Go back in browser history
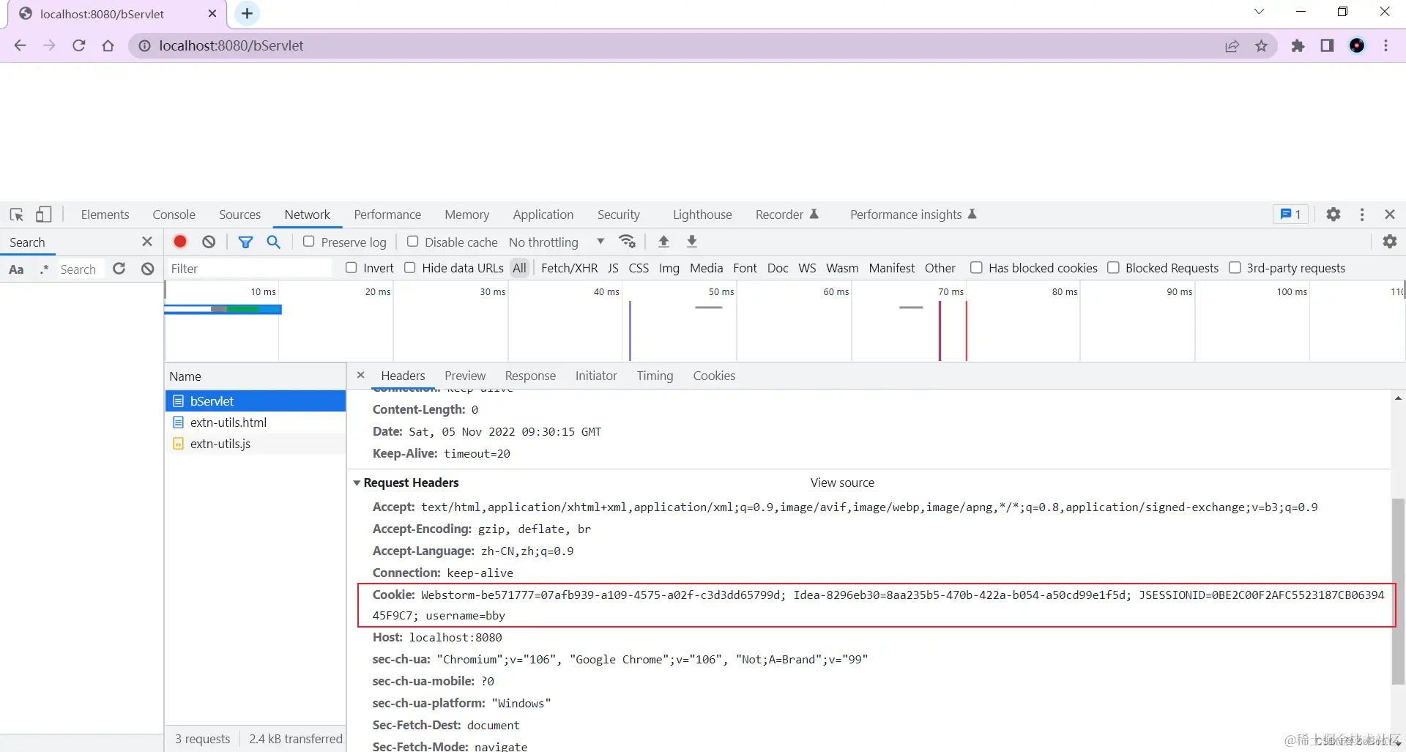This screenshot has width=1406, height=752. click(21, 45)
